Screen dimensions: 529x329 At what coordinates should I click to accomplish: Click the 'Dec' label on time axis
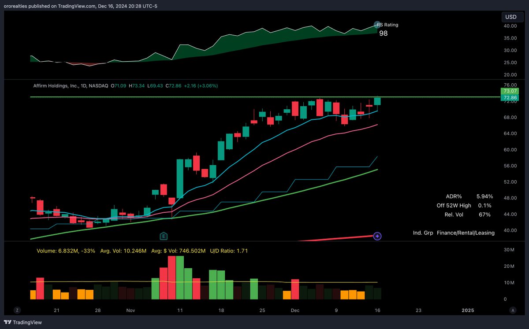point(295,311)
